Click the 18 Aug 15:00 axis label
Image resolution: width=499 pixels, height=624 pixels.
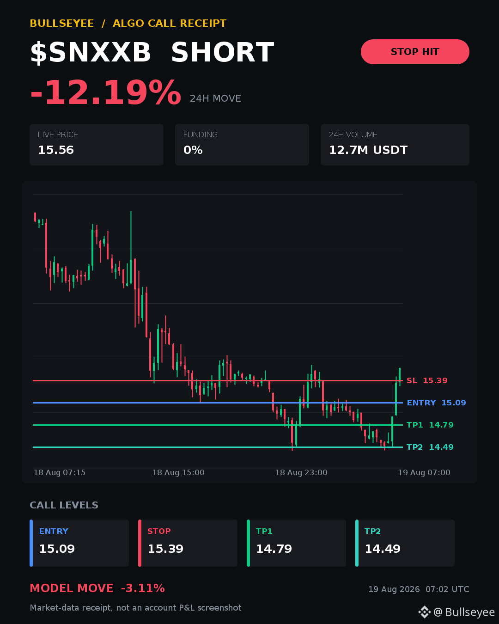(x=178, y=472)
